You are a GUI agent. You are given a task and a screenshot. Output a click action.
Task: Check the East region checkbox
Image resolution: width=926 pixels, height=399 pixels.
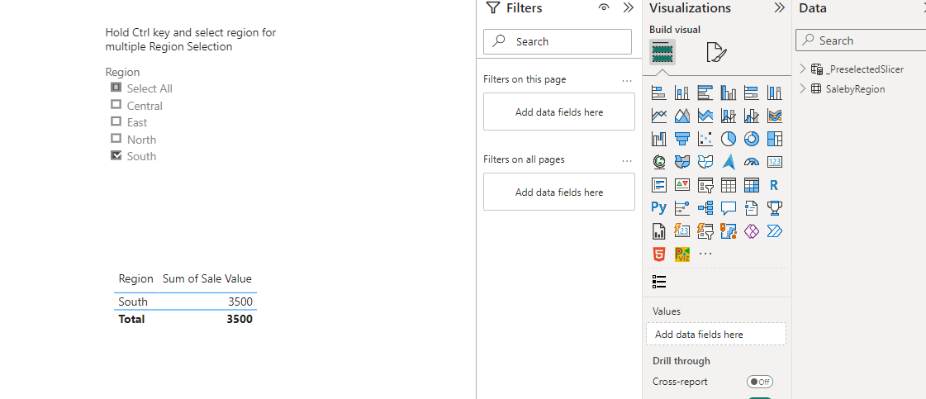click(116, 121)
